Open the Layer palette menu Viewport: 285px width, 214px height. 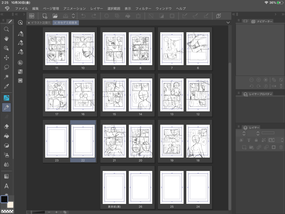point(239,127)
